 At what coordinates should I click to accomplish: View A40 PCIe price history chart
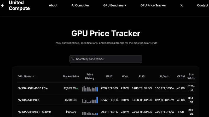(90, 100)
